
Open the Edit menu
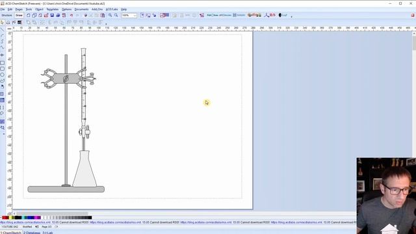(10, 9)
